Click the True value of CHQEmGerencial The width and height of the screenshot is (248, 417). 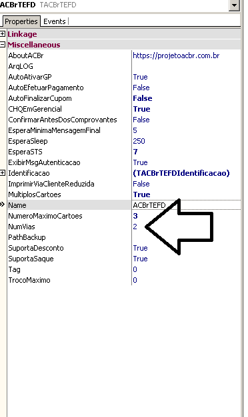(x=141, y=109)
